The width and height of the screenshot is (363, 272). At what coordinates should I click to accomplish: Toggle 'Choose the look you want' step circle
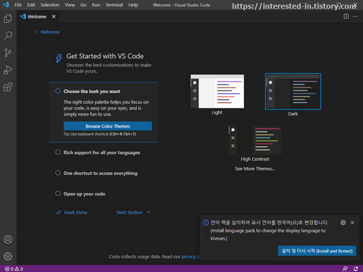pos(58,91)
